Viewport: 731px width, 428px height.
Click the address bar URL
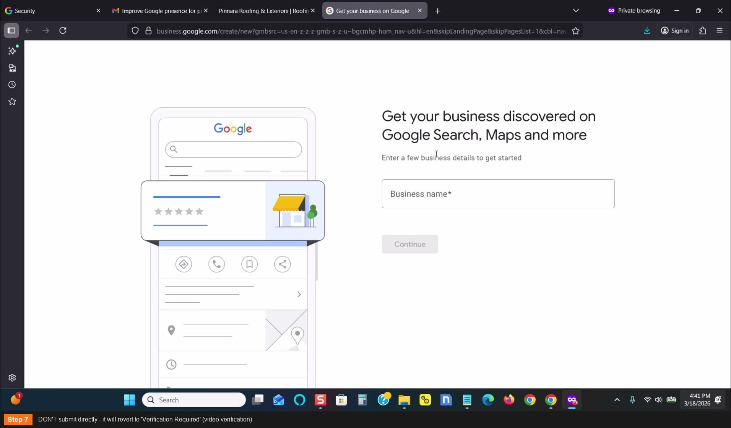point(361,31)
